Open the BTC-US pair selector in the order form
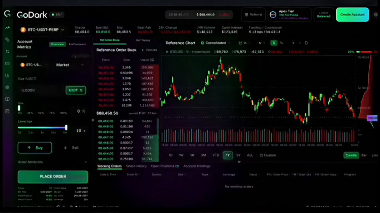380x213 pixels. [x=34, y=65]
